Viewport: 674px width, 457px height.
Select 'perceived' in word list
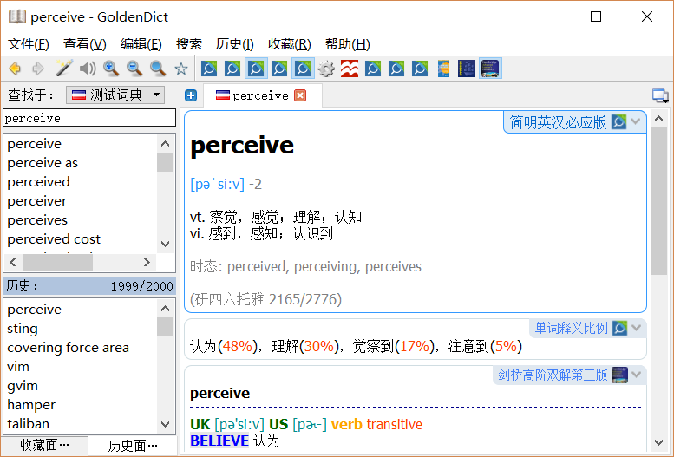(x=38, y=182)
